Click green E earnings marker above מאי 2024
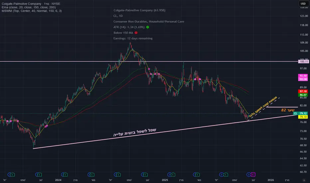This screenshot has width=310, height=183. tap(92, 174)
